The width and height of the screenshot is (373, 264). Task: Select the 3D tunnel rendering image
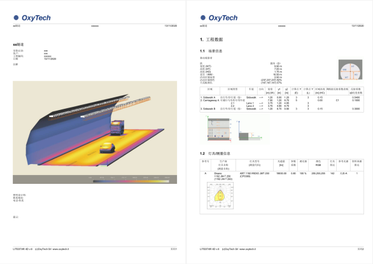tap(95, 132)
